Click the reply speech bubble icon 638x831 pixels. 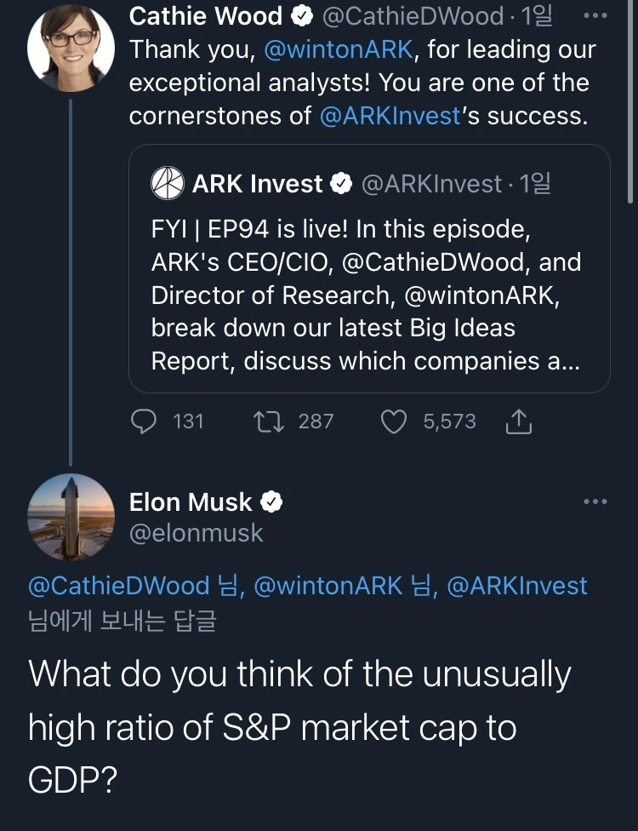[x=146, y=421]
